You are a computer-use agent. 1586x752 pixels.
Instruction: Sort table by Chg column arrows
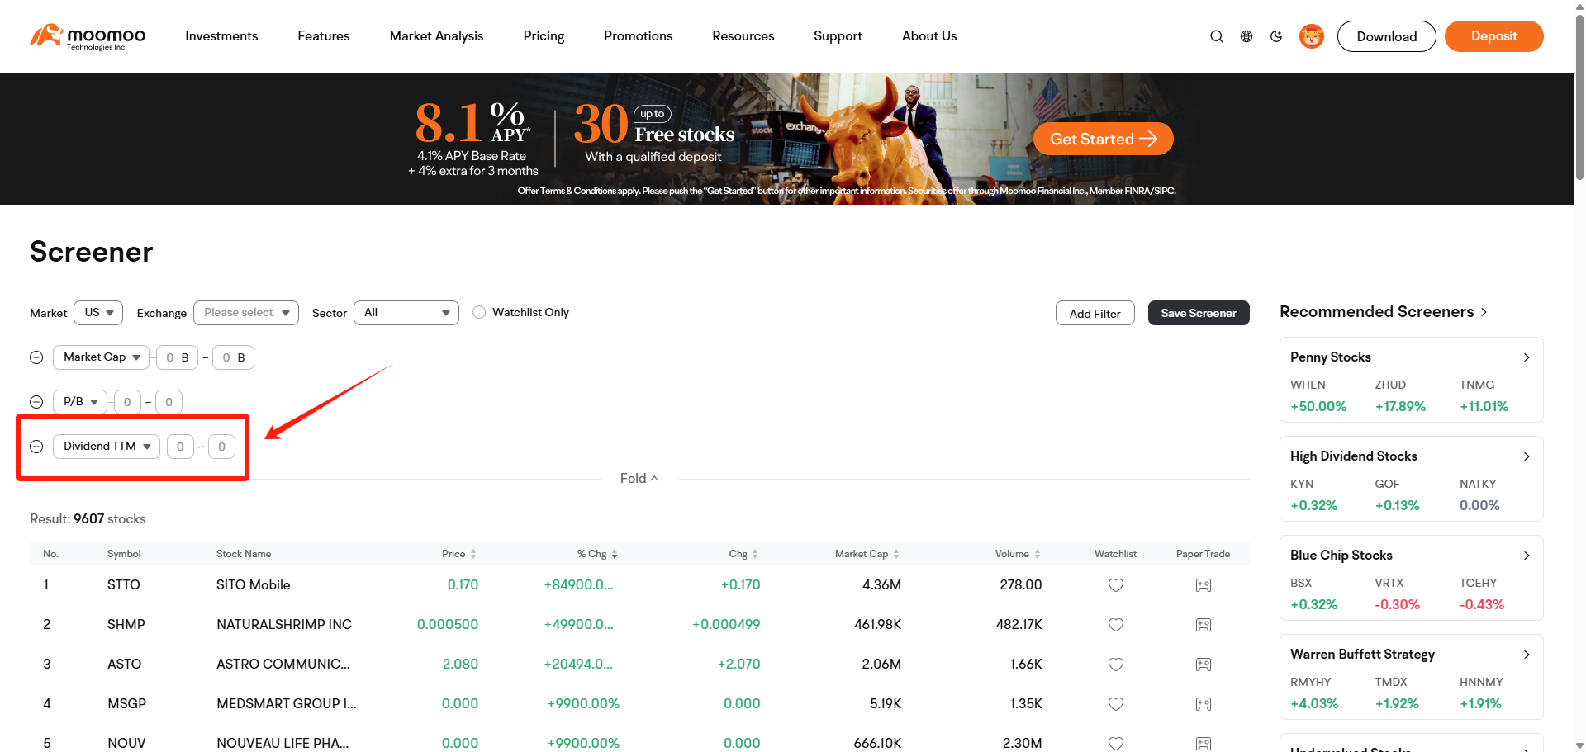tap(755, 554)
